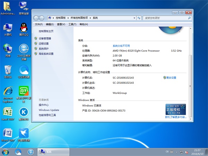Click the back navigation arrow
The width and height of the screenshot is (208, 156).
(x=36, y=18)
